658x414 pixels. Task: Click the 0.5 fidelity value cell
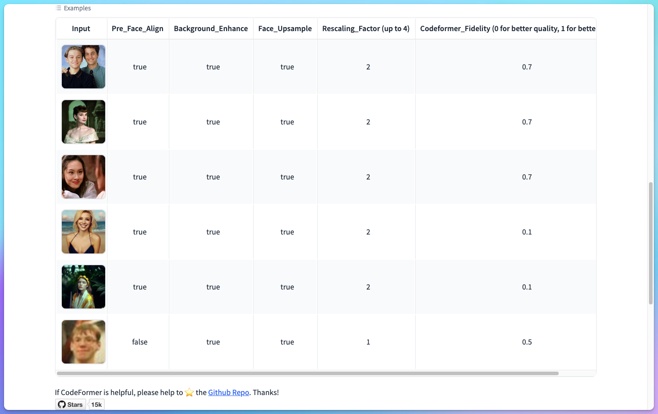(527, 342)
